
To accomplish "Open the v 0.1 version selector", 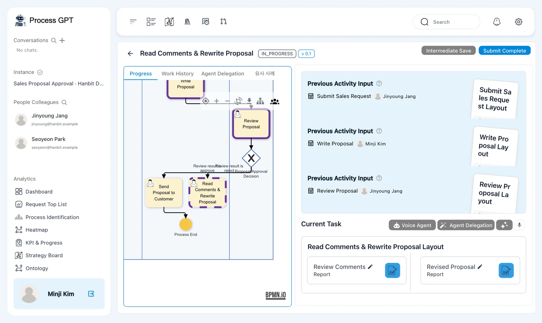I will point(306,54).
